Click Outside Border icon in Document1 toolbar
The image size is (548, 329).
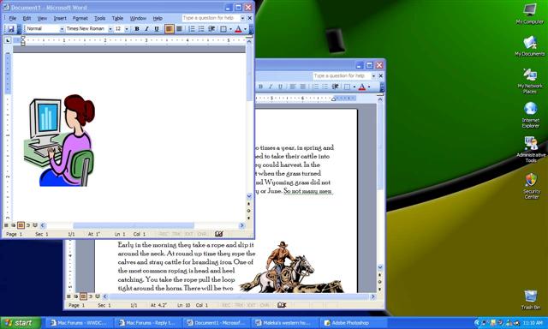pos(223,29)
